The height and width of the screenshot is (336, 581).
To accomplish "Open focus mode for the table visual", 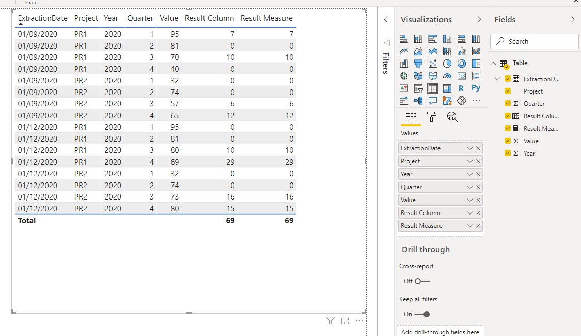I will [345, 321].
